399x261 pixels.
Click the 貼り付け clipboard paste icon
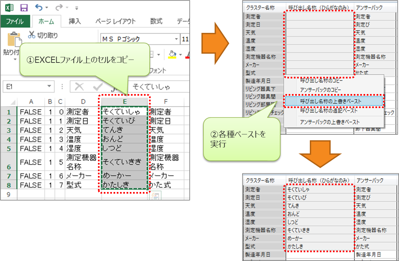(12, 39)
